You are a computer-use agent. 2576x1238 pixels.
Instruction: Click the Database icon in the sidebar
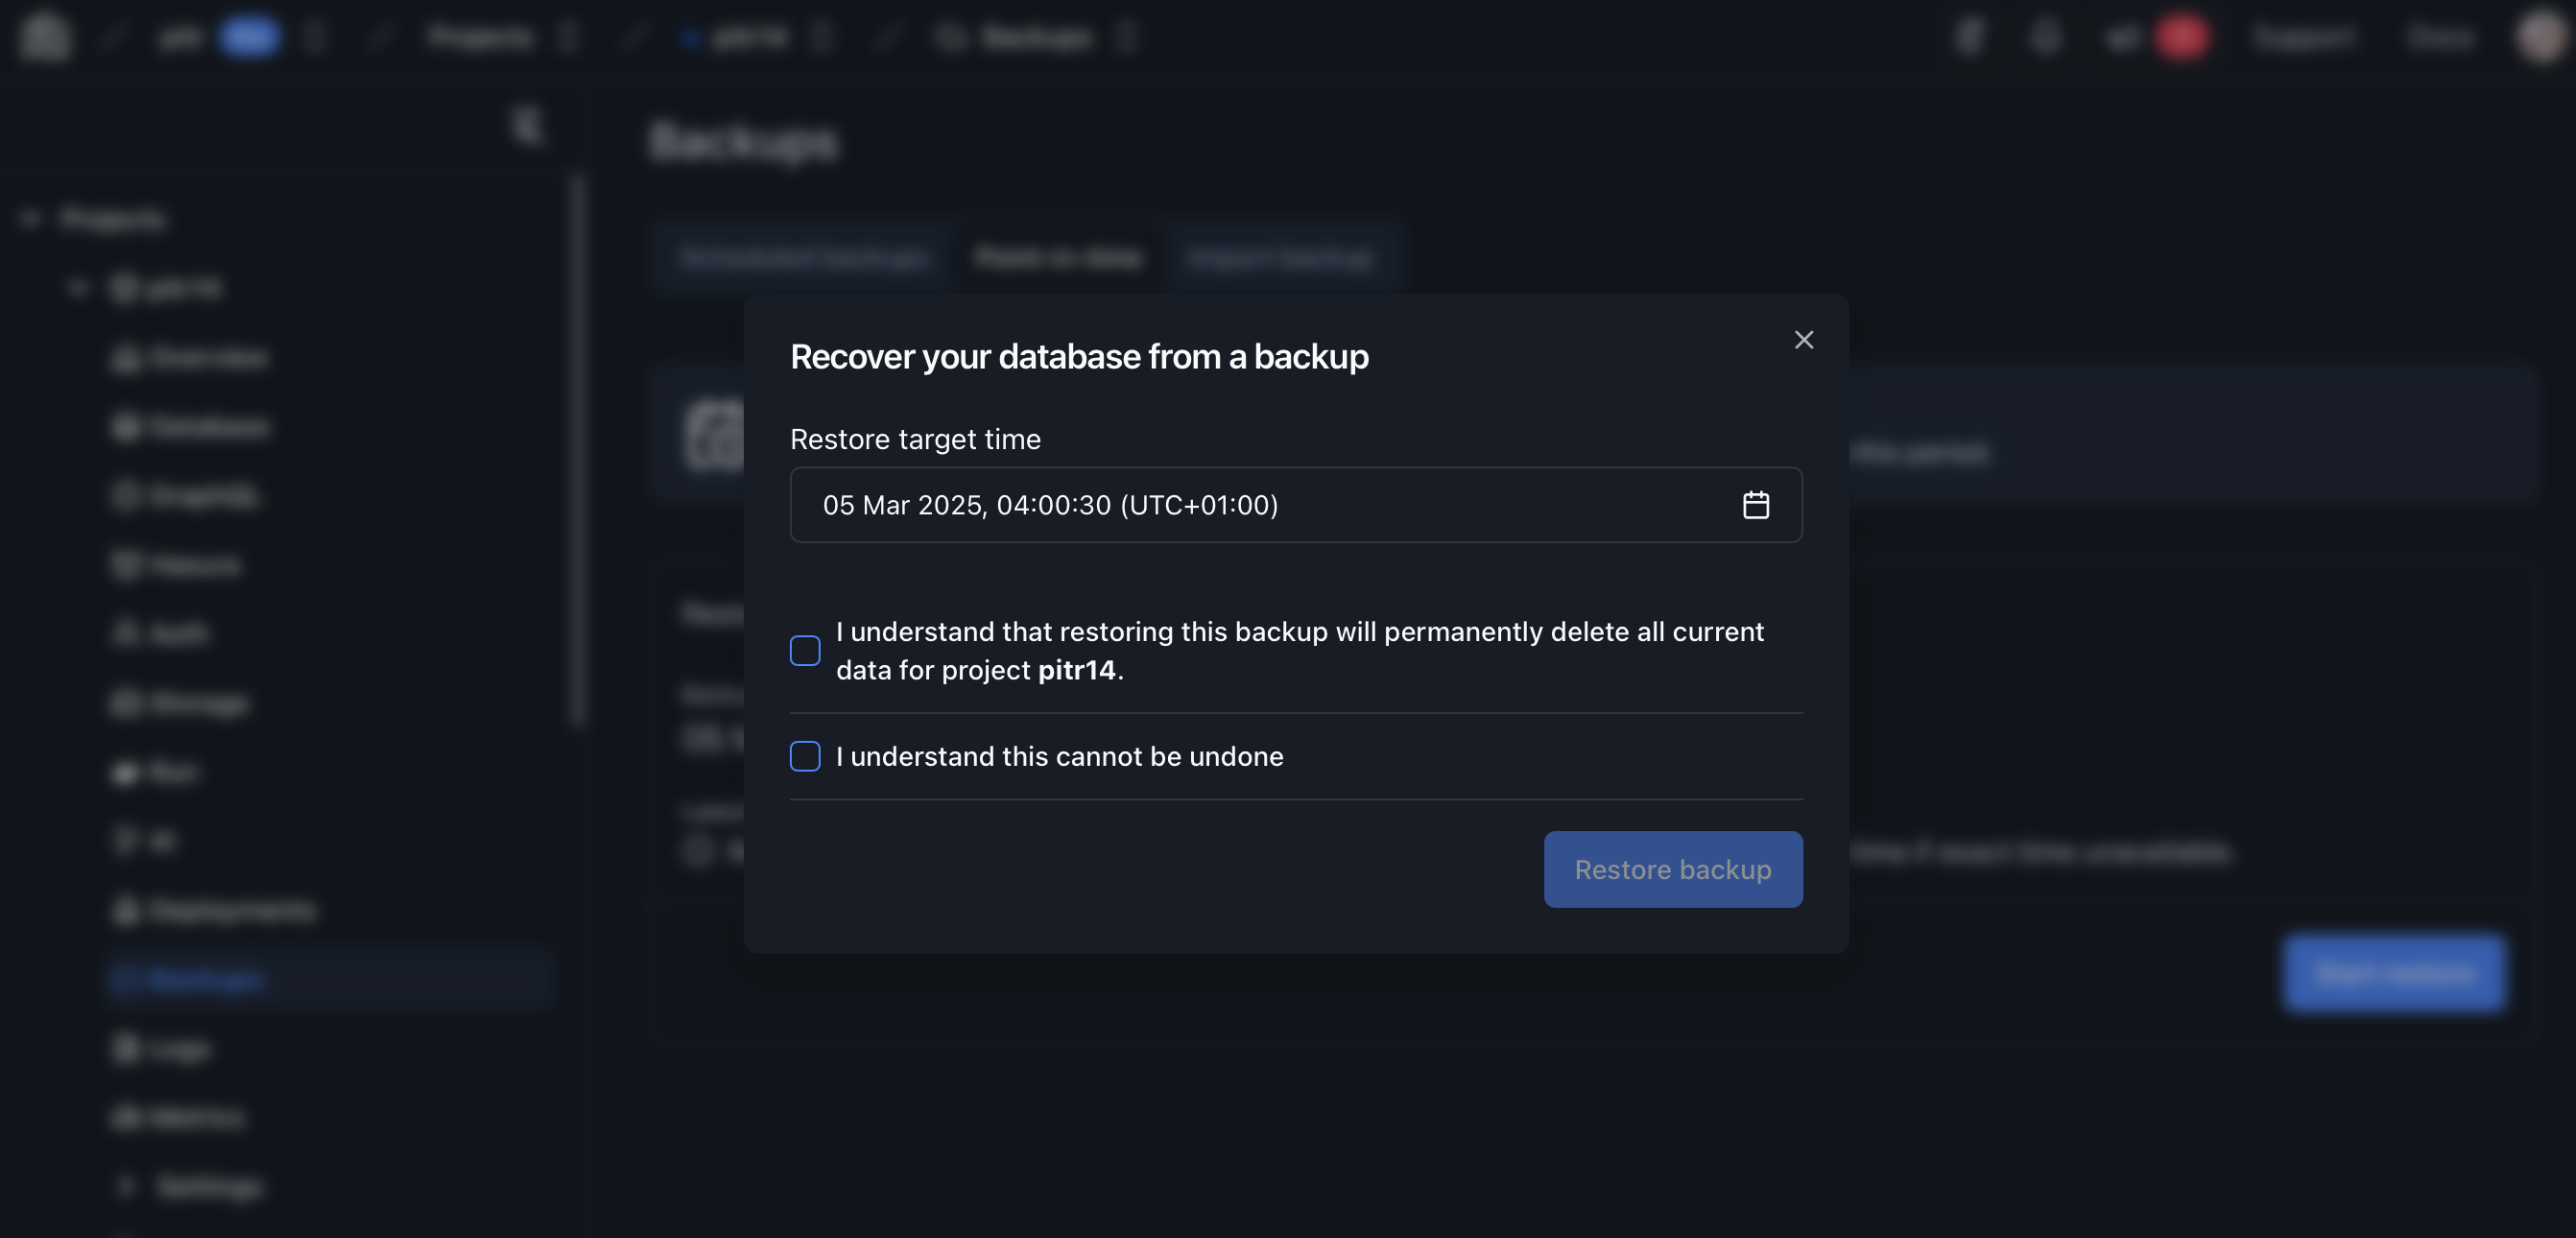click(126, 427)
